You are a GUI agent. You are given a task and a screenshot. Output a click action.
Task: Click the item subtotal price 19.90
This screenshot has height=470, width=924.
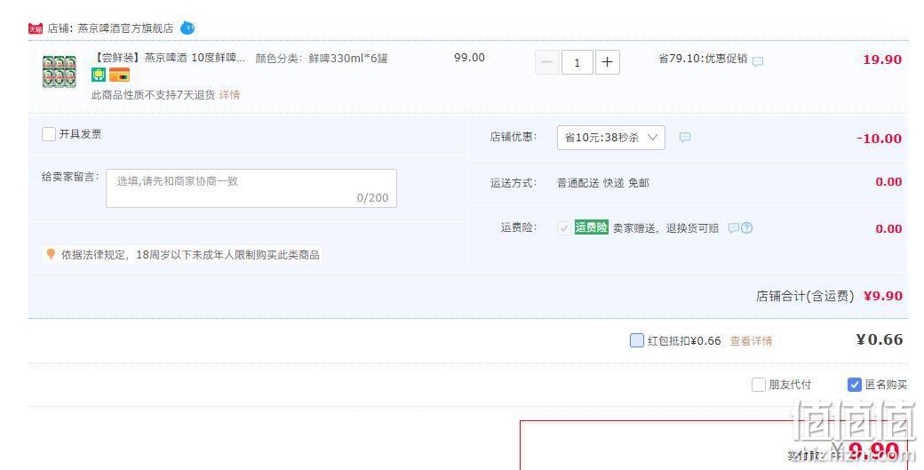(882, 60)
